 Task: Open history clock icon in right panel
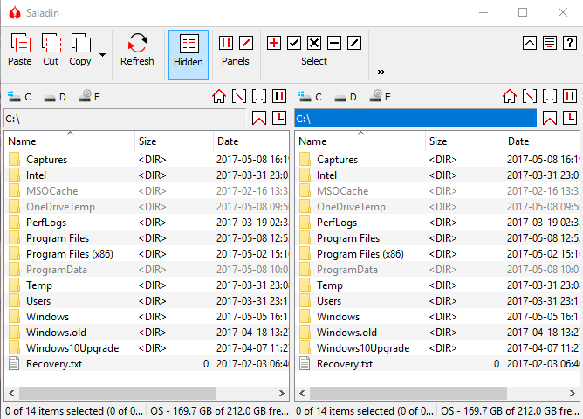570,118
